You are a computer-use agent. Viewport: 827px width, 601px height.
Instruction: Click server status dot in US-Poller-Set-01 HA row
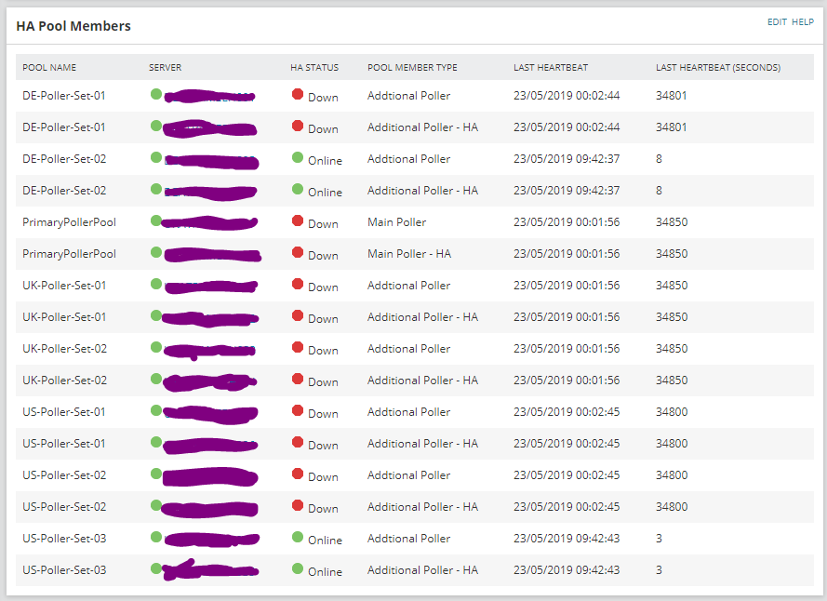click(156, 442)
